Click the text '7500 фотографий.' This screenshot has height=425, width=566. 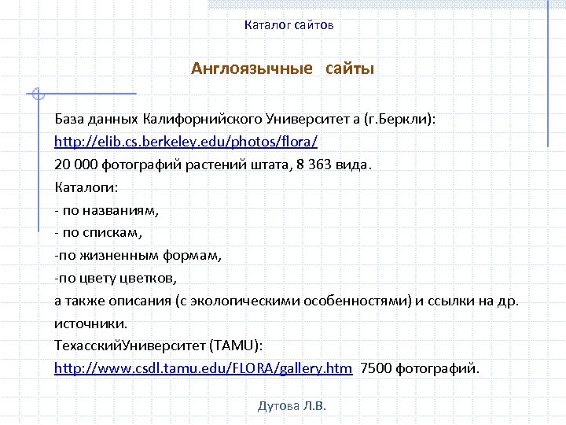click(420, 368)
